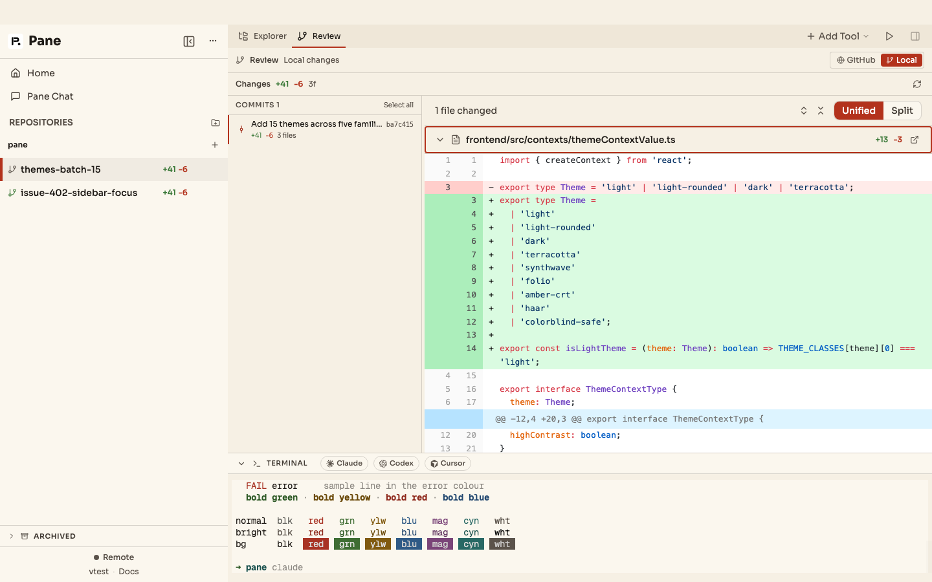Expand all diff sections icon

tap(804, 111)
